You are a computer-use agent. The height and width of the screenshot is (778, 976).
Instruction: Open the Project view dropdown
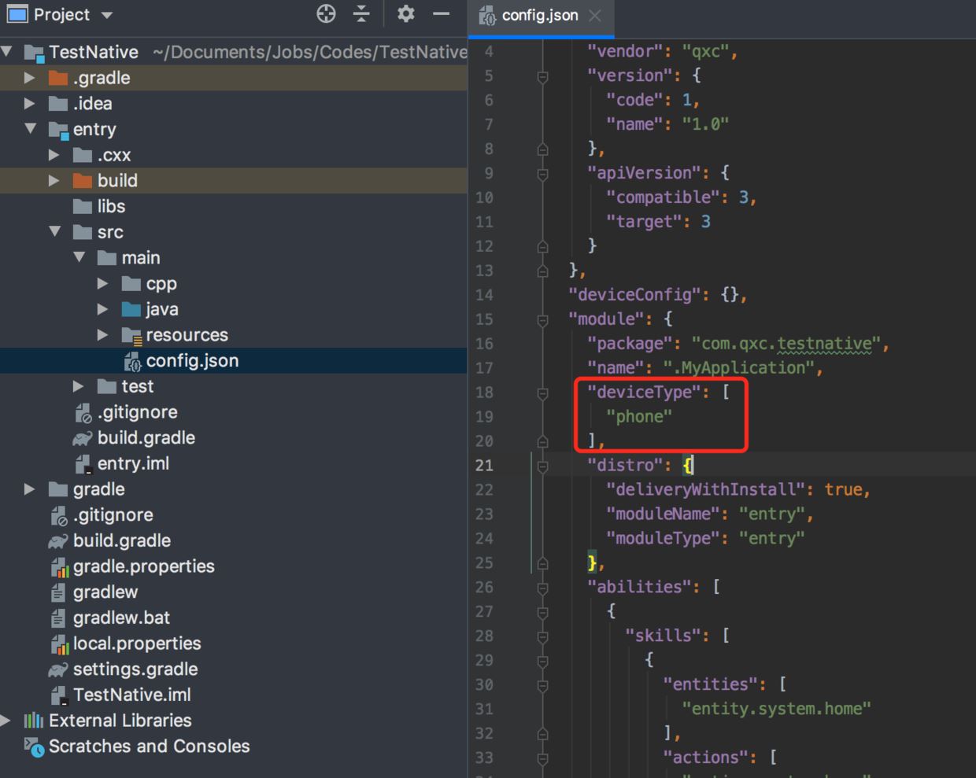[x=107, y=15]
